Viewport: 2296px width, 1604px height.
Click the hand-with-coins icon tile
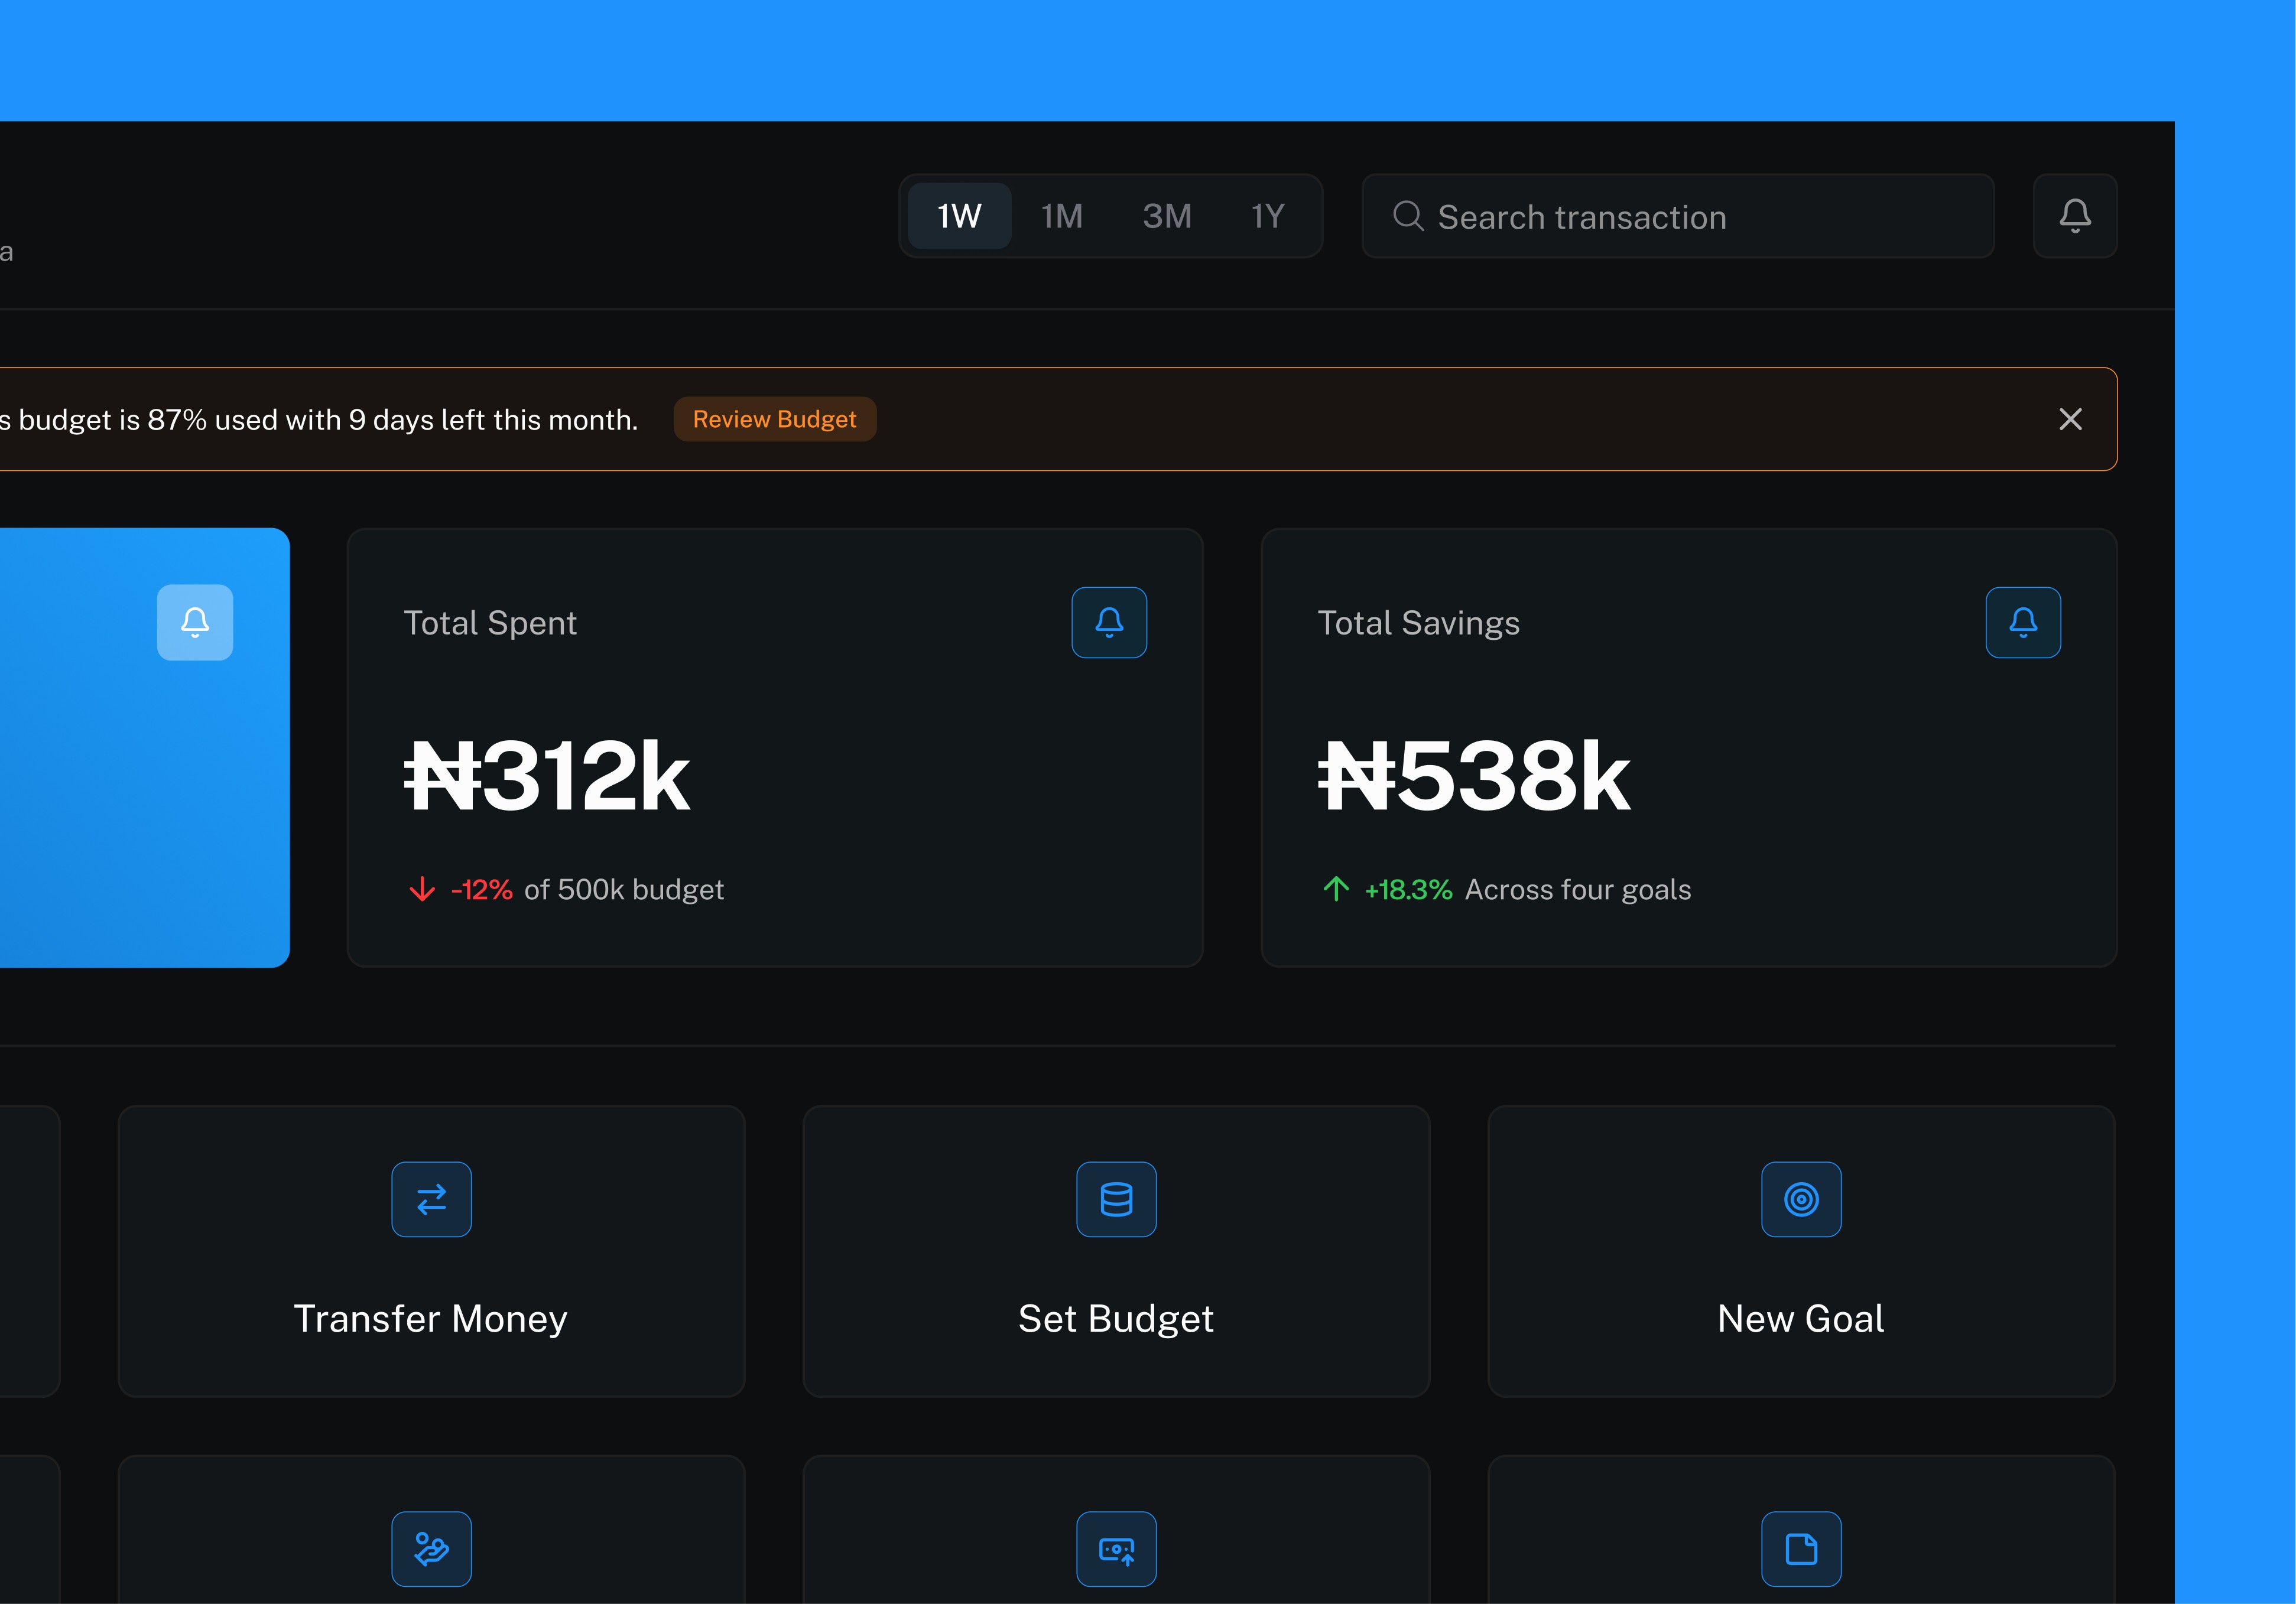(x=431, y=1548)
